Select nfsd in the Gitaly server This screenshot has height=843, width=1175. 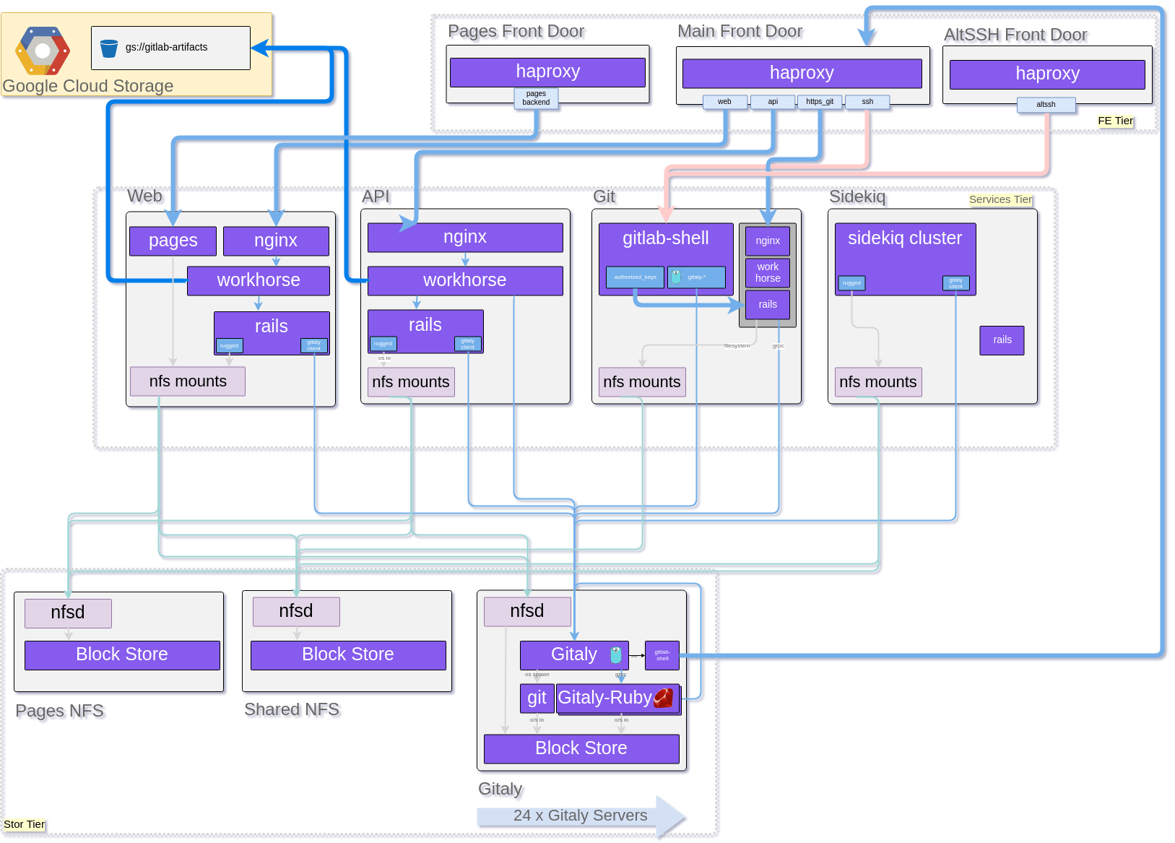click(x=527, y=612)
